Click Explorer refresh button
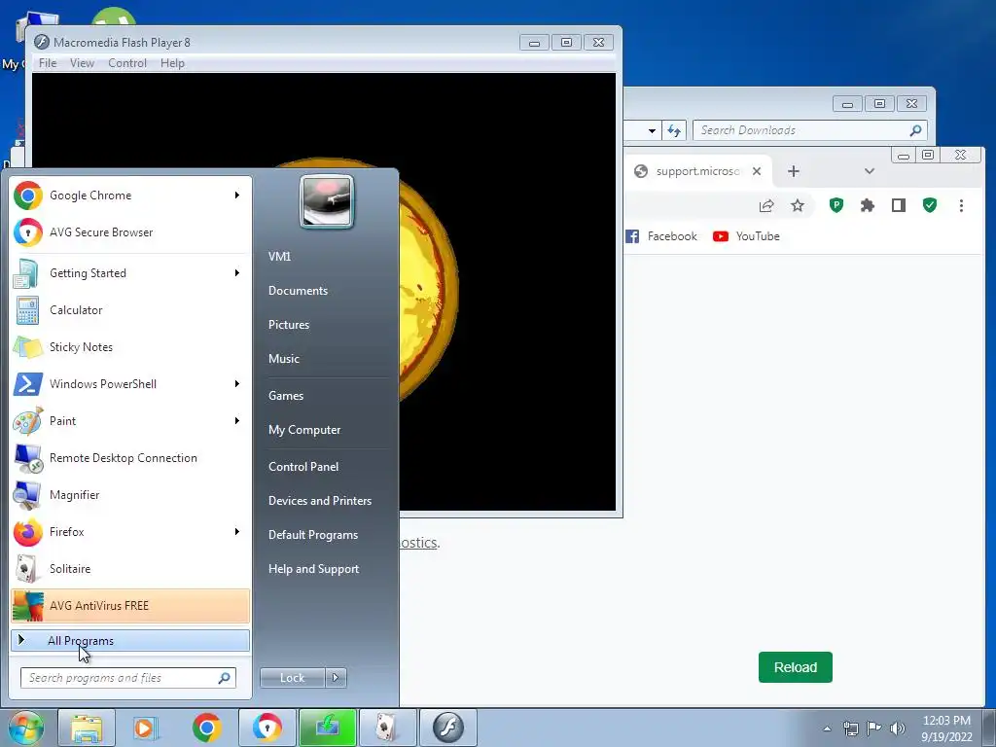The image size is (996, 747). point(673,131)
